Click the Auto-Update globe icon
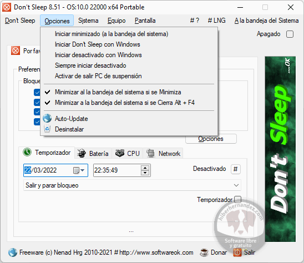 (x=47, y=118)
